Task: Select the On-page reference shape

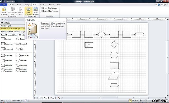Action: (6, 70)
